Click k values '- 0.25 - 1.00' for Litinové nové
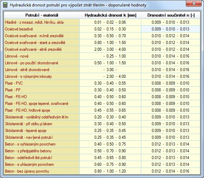This screenshot has height=178, width=204. (110, 56)
